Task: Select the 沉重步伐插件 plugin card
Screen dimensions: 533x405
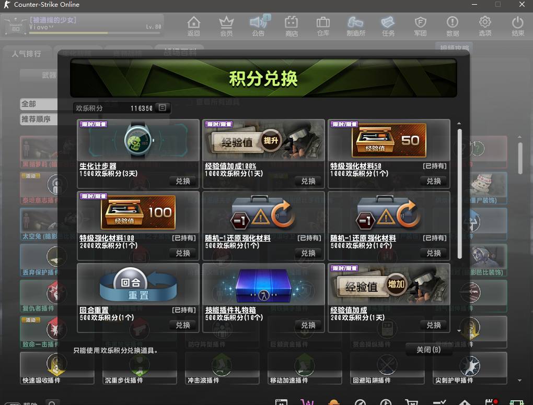Action: tap(140, 368)
